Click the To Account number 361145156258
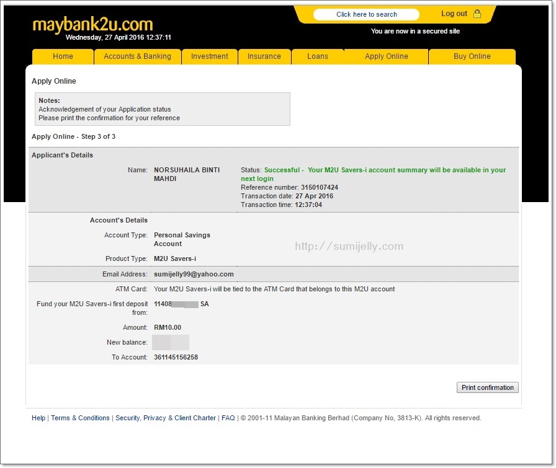This screenshot has height=468, width=556. [x=176, y=357]
